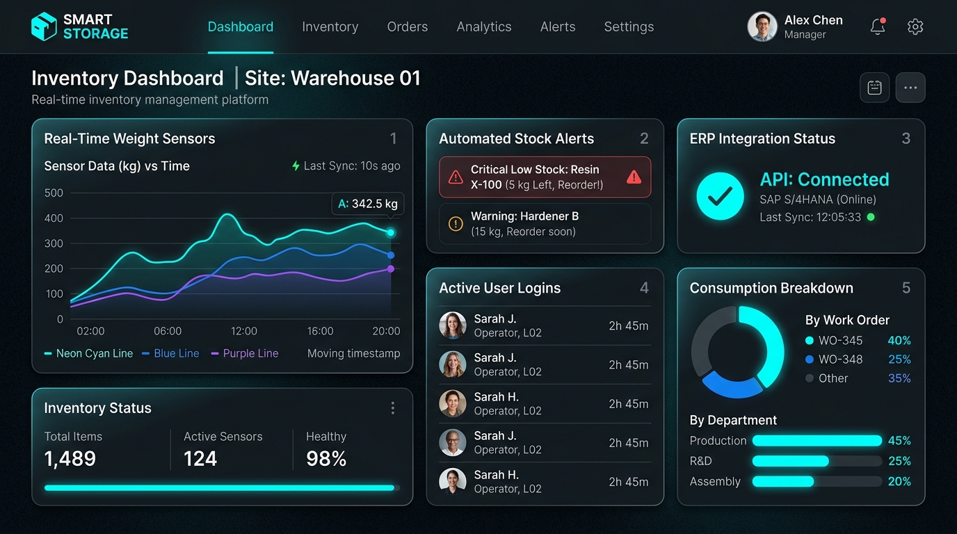
Task: Open the Analytics tab
Action: 484,27
